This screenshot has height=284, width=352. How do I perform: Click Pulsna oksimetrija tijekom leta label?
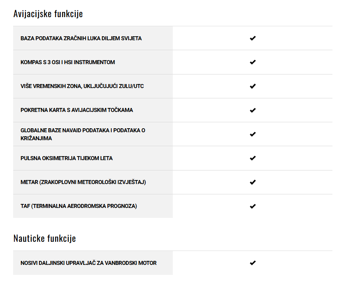coord(66,159)
